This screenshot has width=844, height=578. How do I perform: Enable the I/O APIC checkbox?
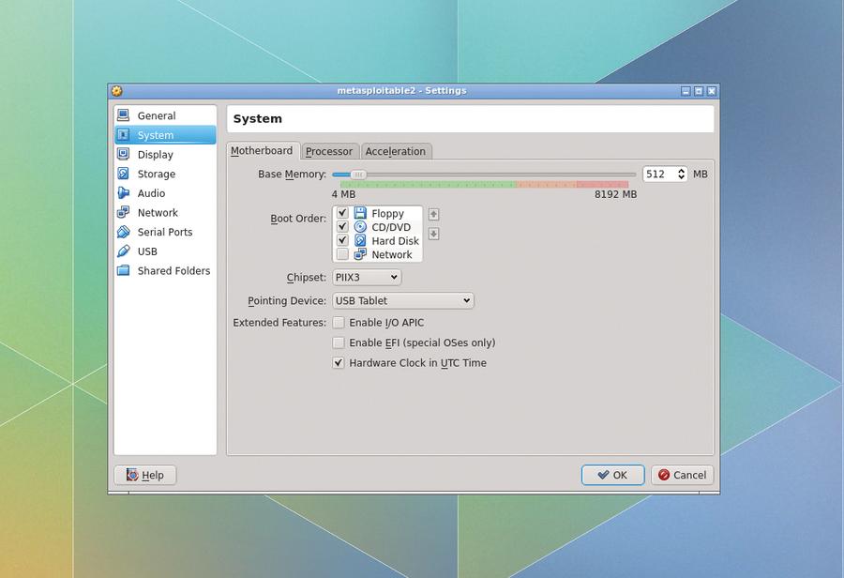339,323
